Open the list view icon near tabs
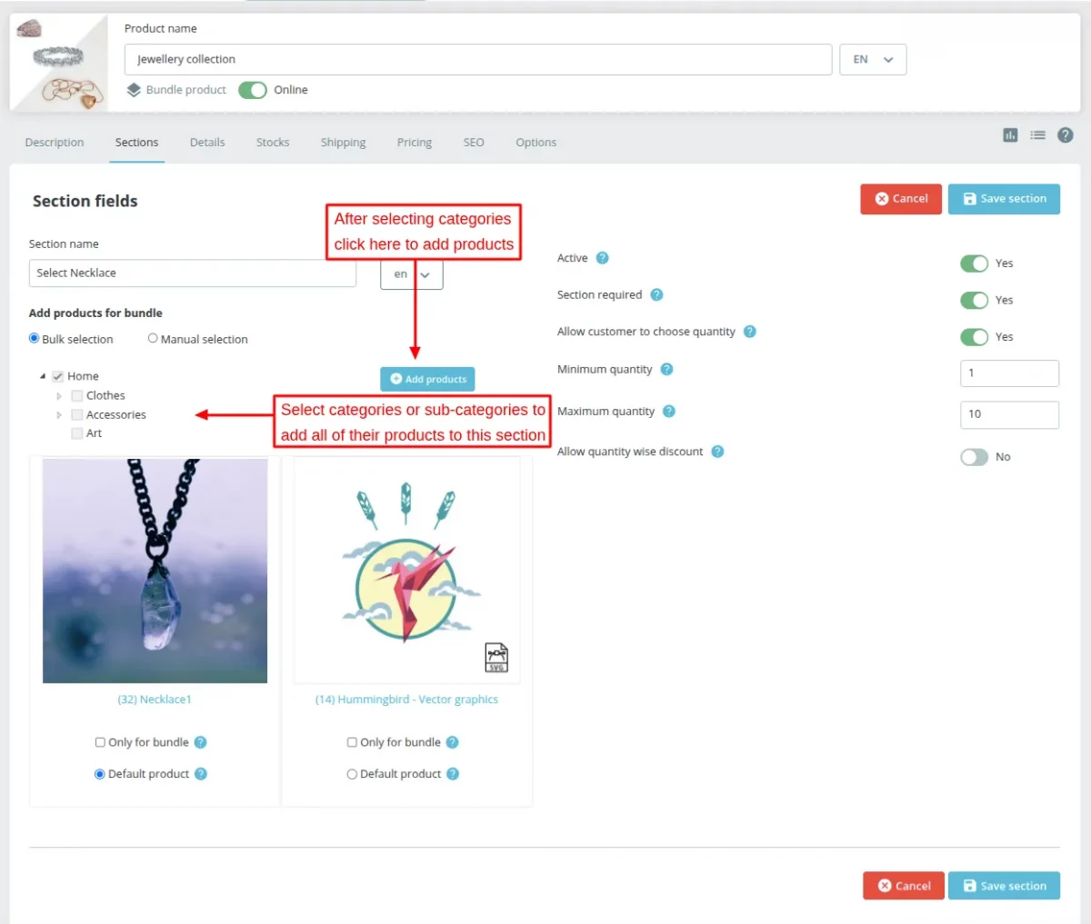Screen dimensions: 1091x924 [x=1037, y=134]
